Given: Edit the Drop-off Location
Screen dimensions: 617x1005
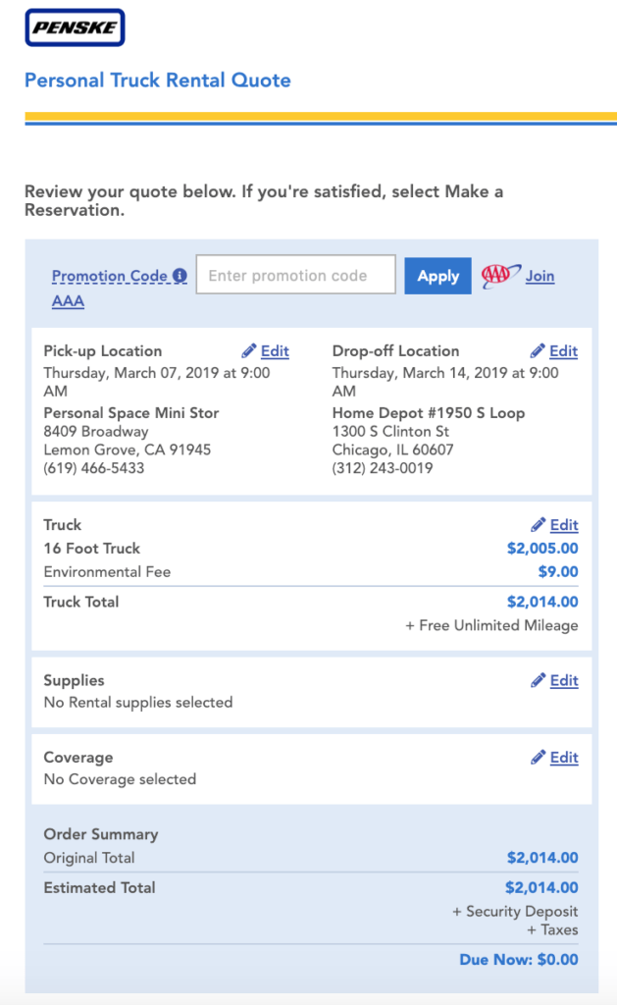Looking at the screenshot, I should 564,351.
